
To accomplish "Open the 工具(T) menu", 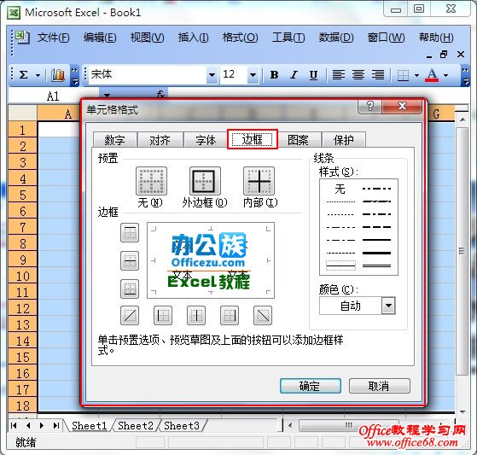I will 288,38.
